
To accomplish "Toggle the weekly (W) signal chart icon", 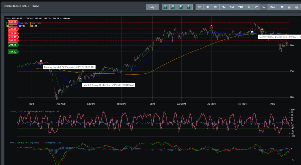I will click(173, 7).
